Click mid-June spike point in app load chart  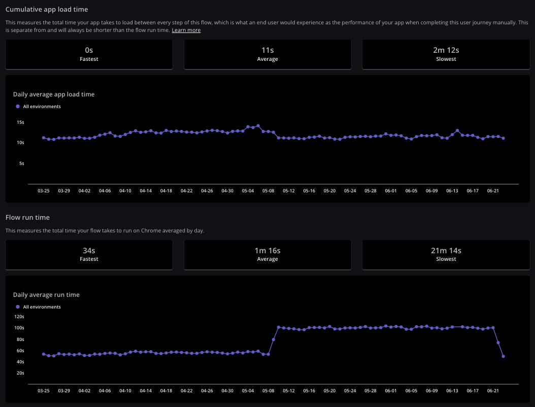click(x=457, y=130)
